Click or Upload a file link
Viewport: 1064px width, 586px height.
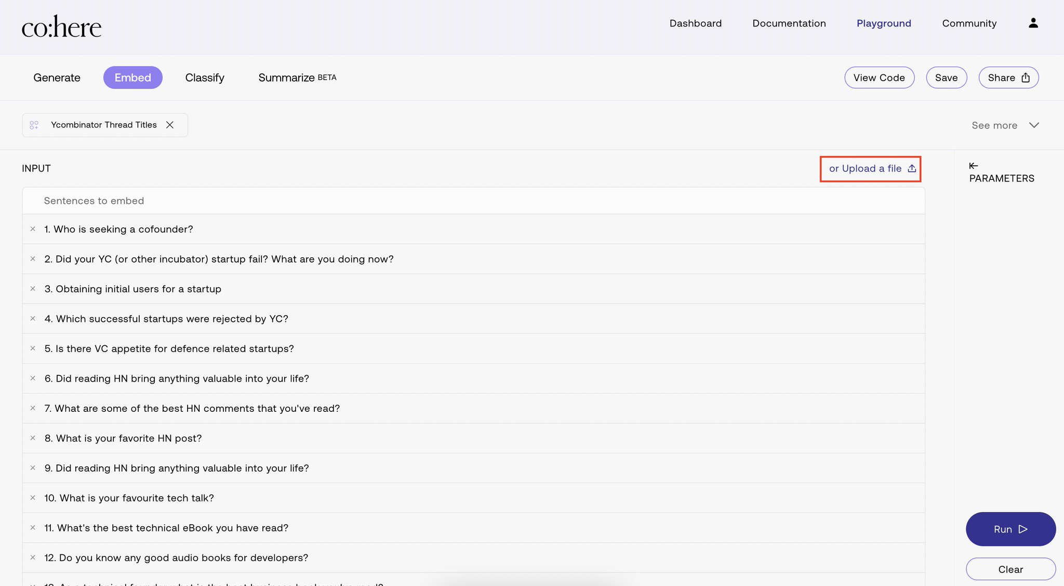tap(872, 168)
